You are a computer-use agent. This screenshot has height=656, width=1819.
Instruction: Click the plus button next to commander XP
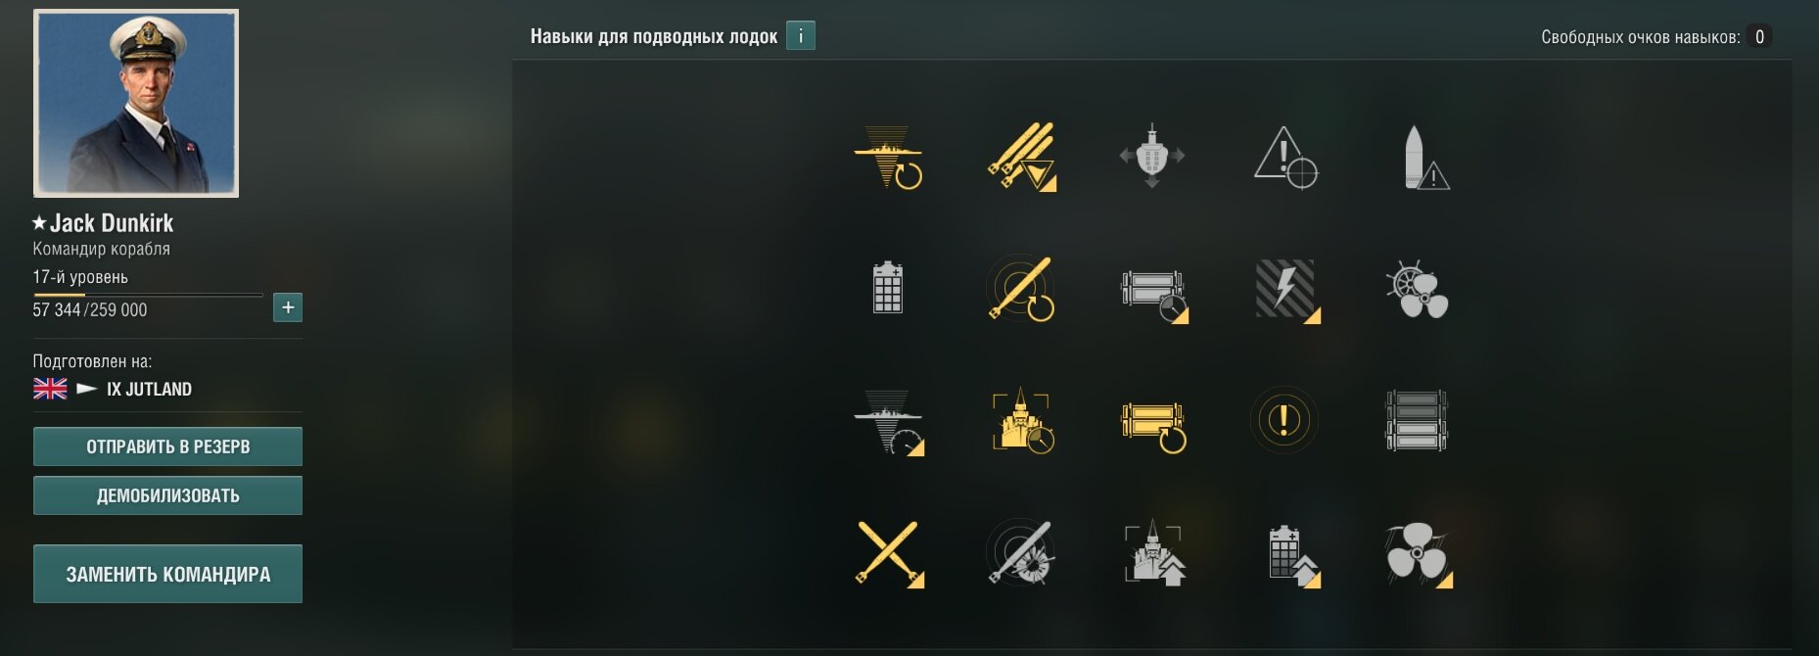288,307
